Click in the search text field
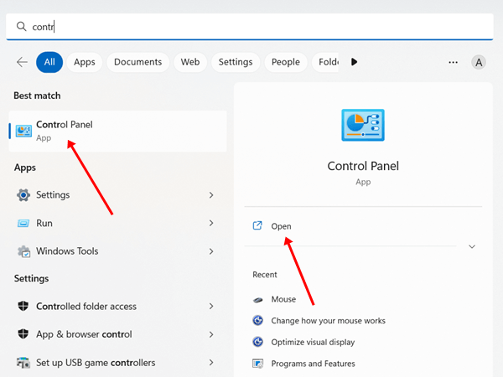Viewport: 503px width, 377px height. [x=251, y=26]
